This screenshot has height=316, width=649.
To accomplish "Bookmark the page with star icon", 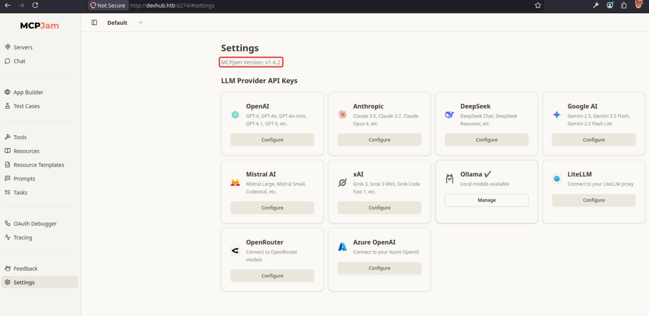I will coord(538,5).
